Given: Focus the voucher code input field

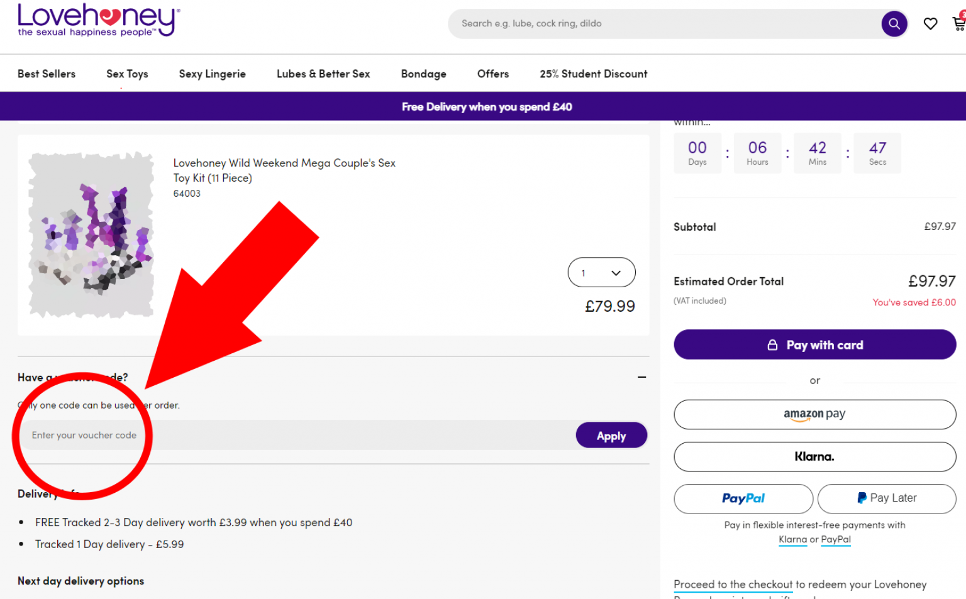Looking at the screenshot, I should coord(296,436).
